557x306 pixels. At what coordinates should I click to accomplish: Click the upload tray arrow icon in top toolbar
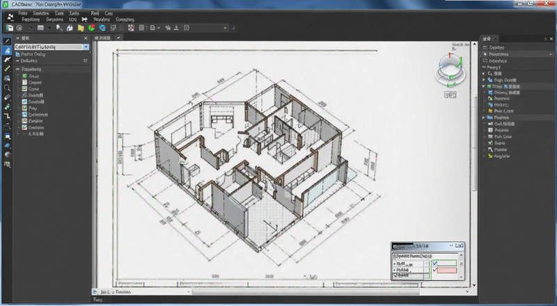(x=176, y=28)
